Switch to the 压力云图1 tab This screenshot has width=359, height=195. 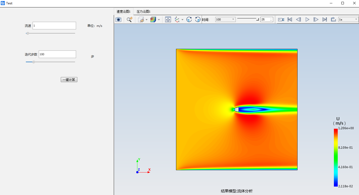click(x=143, y=12)
